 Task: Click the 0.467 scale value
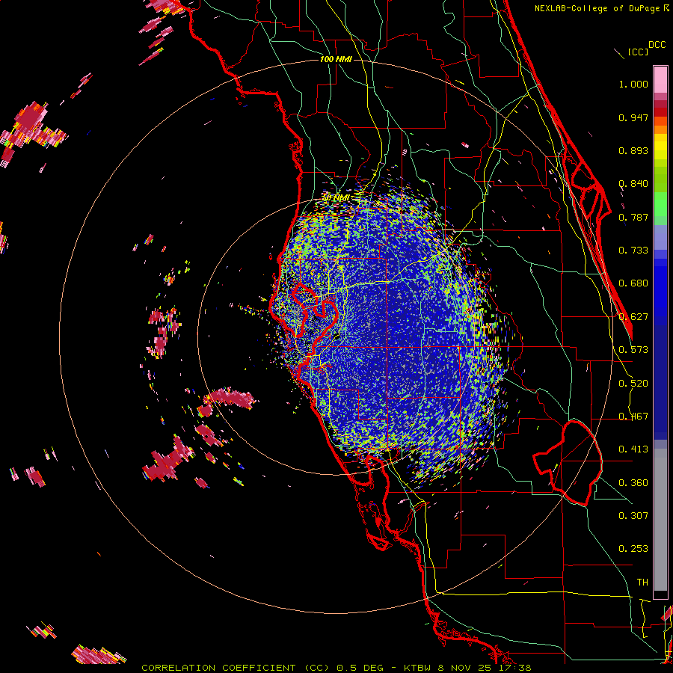click(633, 417)
